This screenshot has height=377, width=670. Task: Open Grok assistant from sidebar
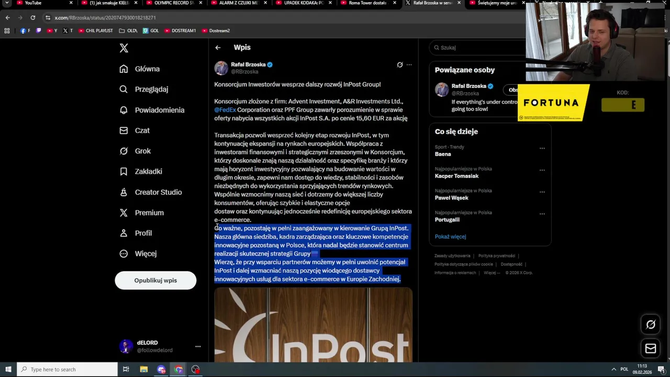pyautogui.click(x=135, y=151)
